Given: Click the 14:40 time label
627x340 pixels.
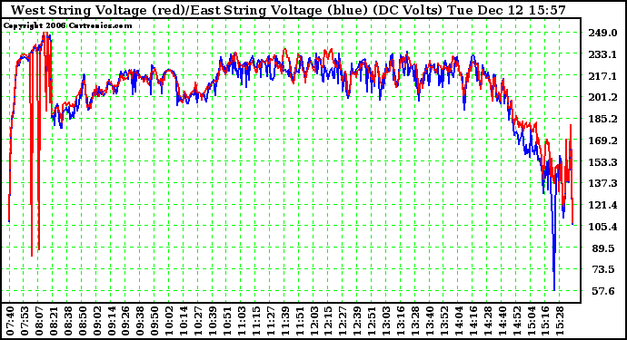Looking at the screenshot, I should pyautogui.click(x=503, y=321).
